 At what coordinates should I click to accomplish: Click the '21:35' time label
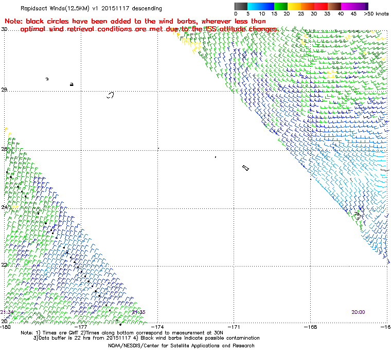tap(138, 312)
